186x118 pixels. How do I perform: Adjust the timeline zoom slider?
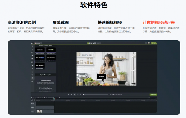tap(53, 98)
